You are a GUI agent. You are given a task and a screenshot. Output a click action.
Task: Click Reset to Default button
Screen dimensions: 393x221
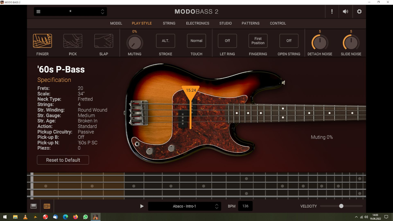click(x=63, y=160)
